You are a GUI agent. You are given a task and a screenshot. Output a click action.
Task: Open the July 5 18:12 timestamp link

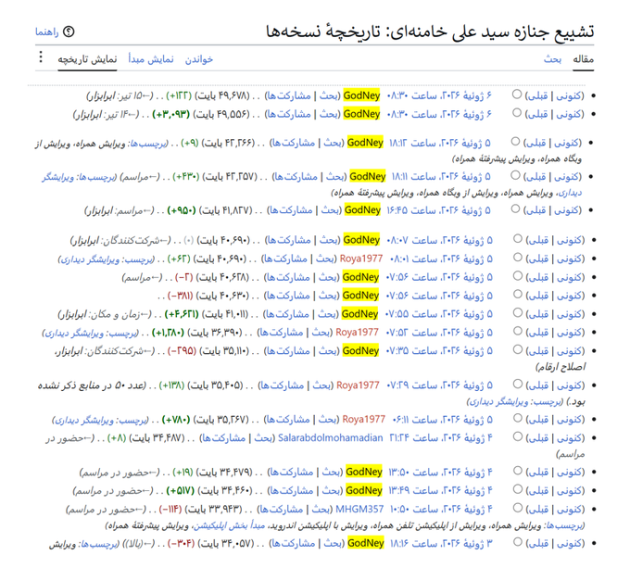pos(439,143)
